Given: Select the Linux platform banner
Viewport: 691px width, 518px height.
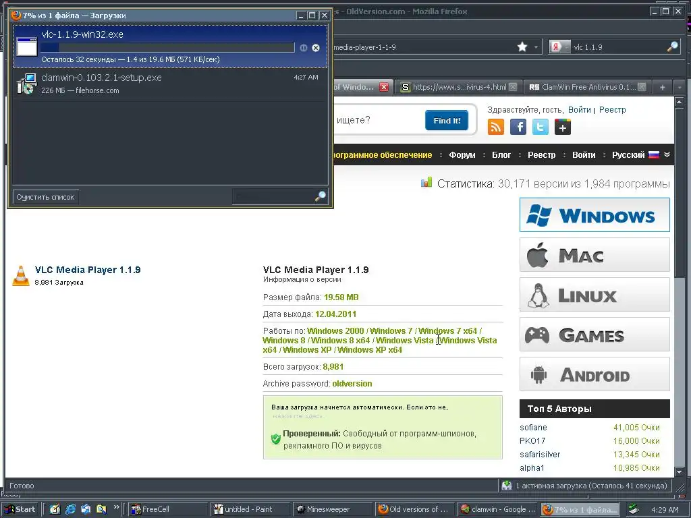Looking at the screenshot, I should pos(595,295).
